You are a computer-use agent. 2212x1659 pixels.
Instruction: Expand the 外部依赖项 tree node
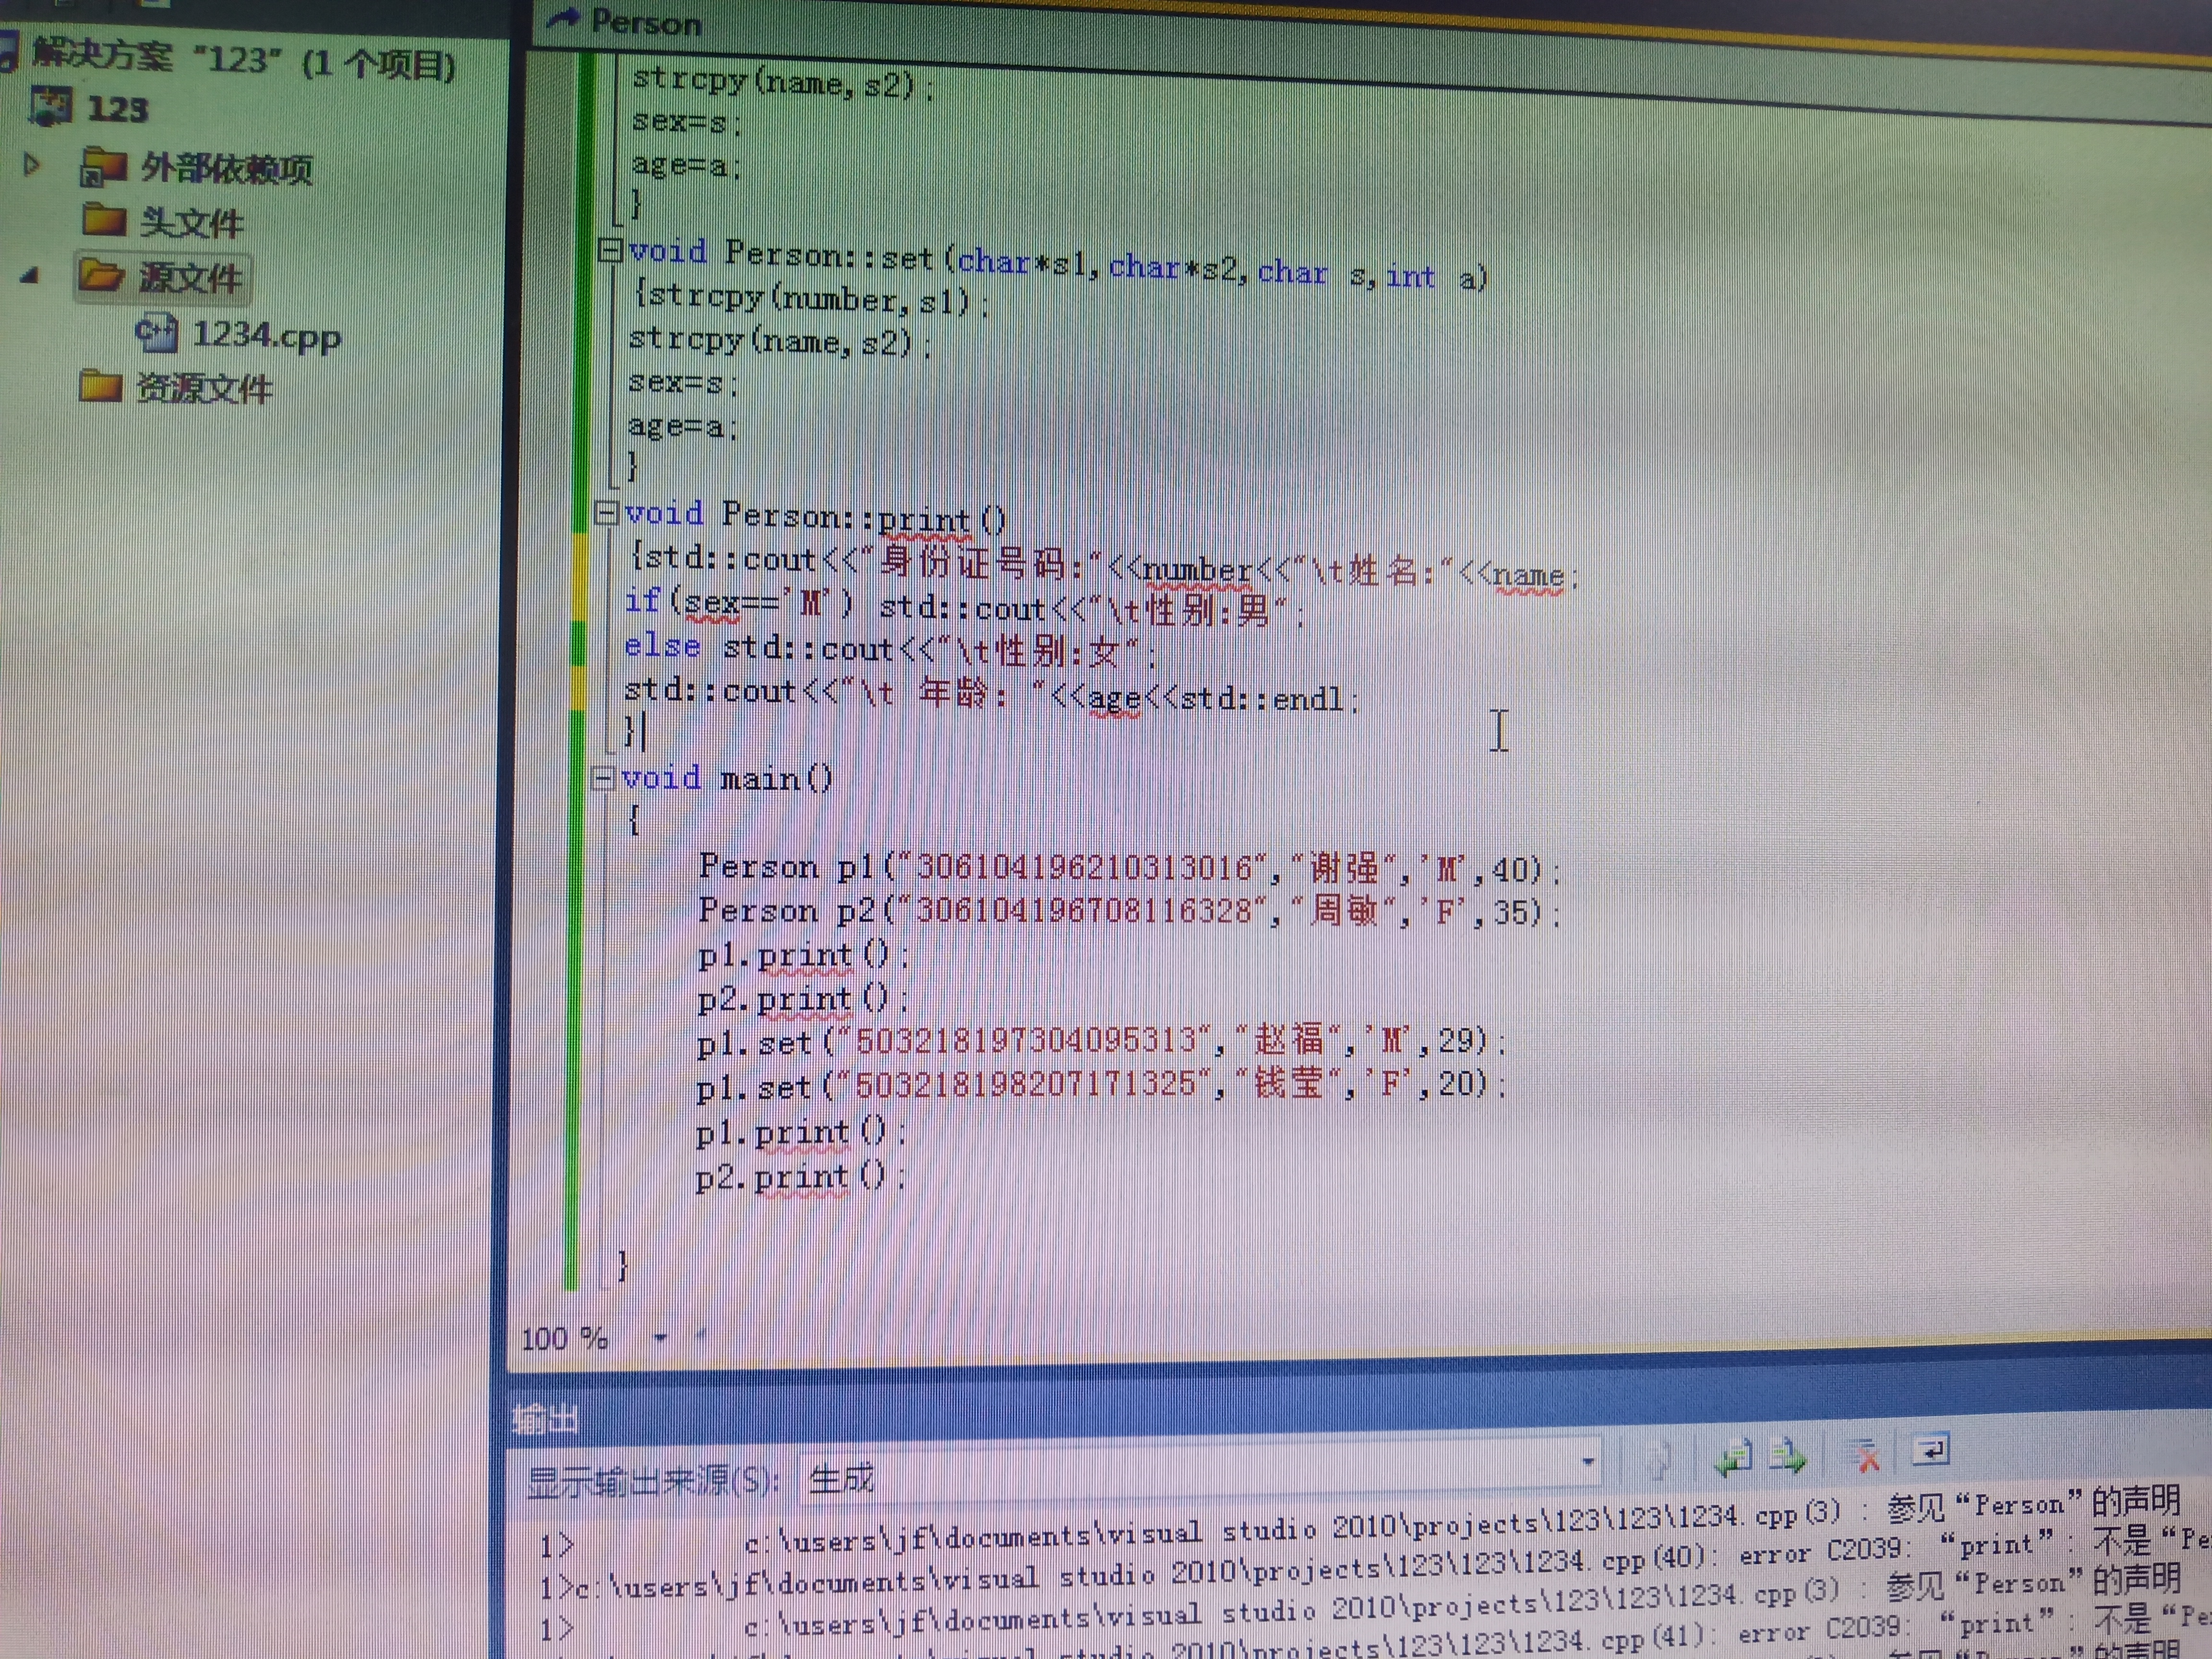pyautogui.click(x=32, y=164)
